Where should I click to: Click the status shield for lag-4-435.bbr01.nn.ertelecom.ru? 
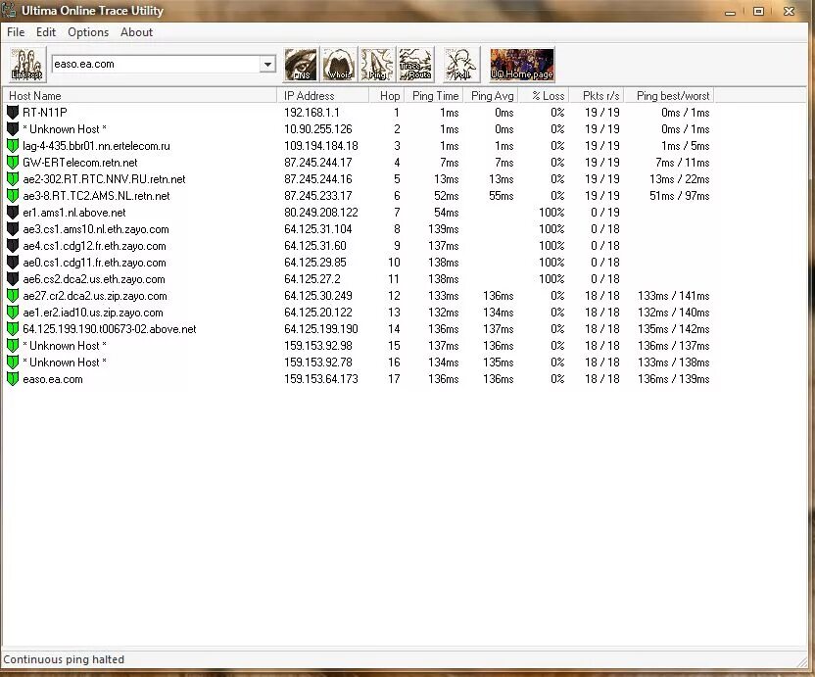[x=13, y=146]
